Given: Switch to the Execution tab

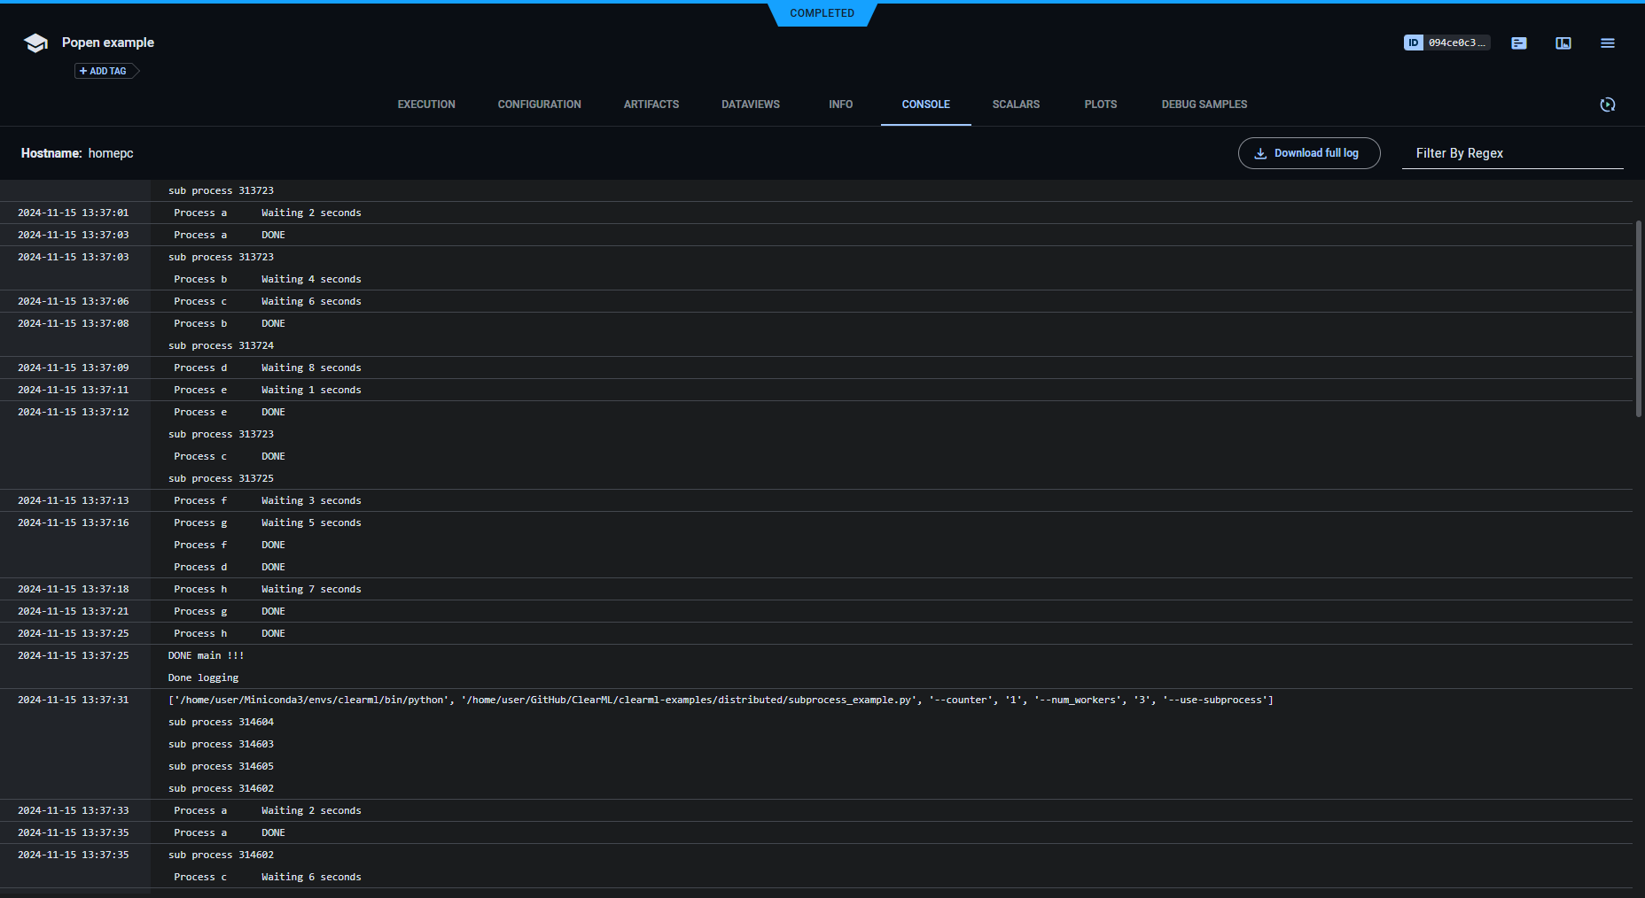Looking at the screenshot, I should [426, 105].
